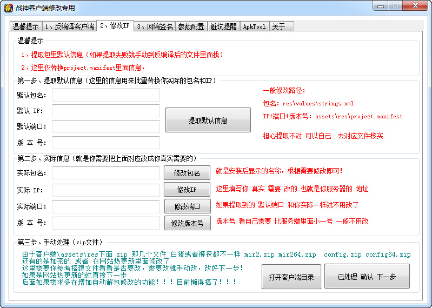The image size is (432, 308).
Task: Switch to the ApkTool tab
Action: click(x=254, y=26)
